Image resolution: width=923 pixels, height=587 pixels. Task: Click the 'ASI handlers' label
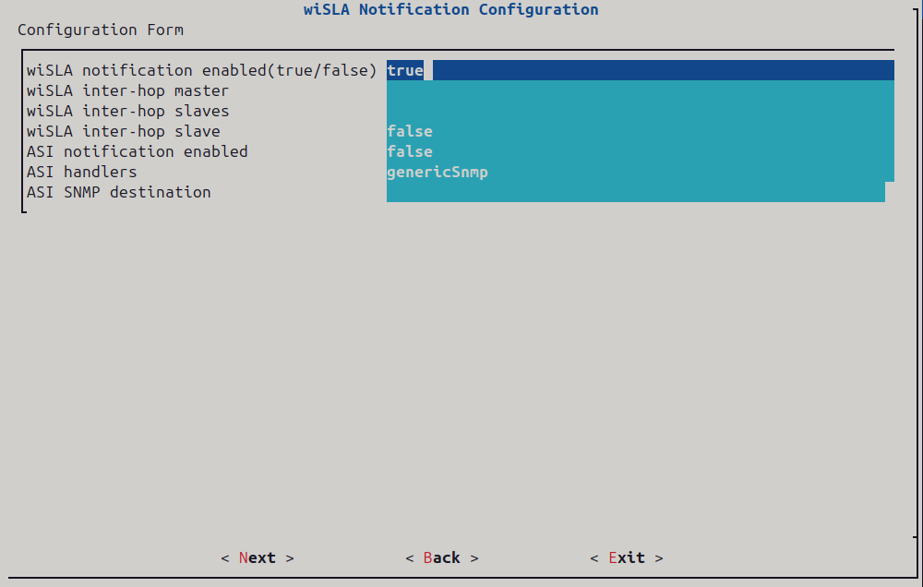click(x=81, y=172)
